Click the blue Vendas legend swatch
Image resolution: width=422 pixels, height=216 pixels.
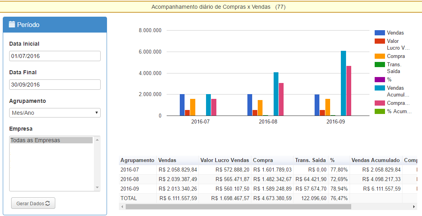tap(379, 33)
